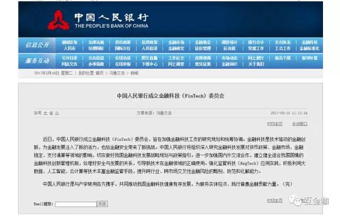This screenshot has height=216, width=340.
Task: Open the 法律法规 menu item
Action: pyautogui.click(x=96, y=42)
